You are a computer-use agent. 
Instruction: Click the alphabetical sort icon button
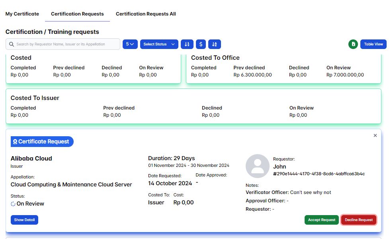(215, 44)
